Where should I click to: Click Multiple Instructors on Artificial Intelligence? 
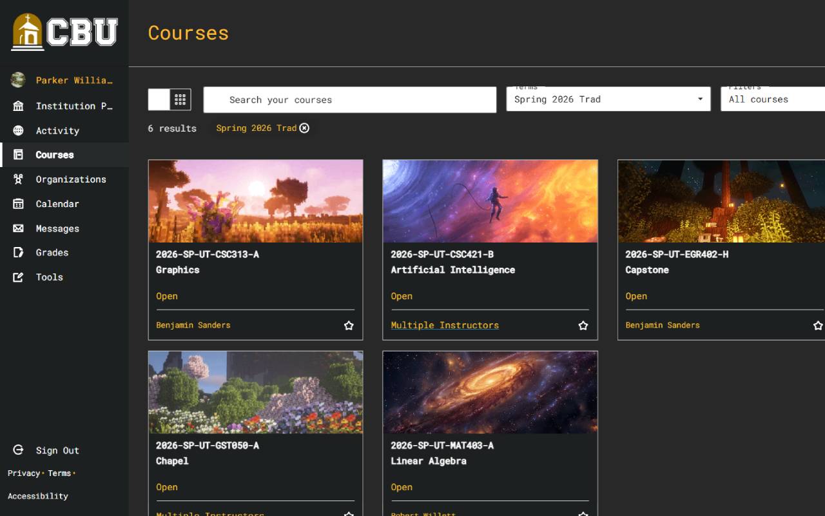click(x=445, y=325)
